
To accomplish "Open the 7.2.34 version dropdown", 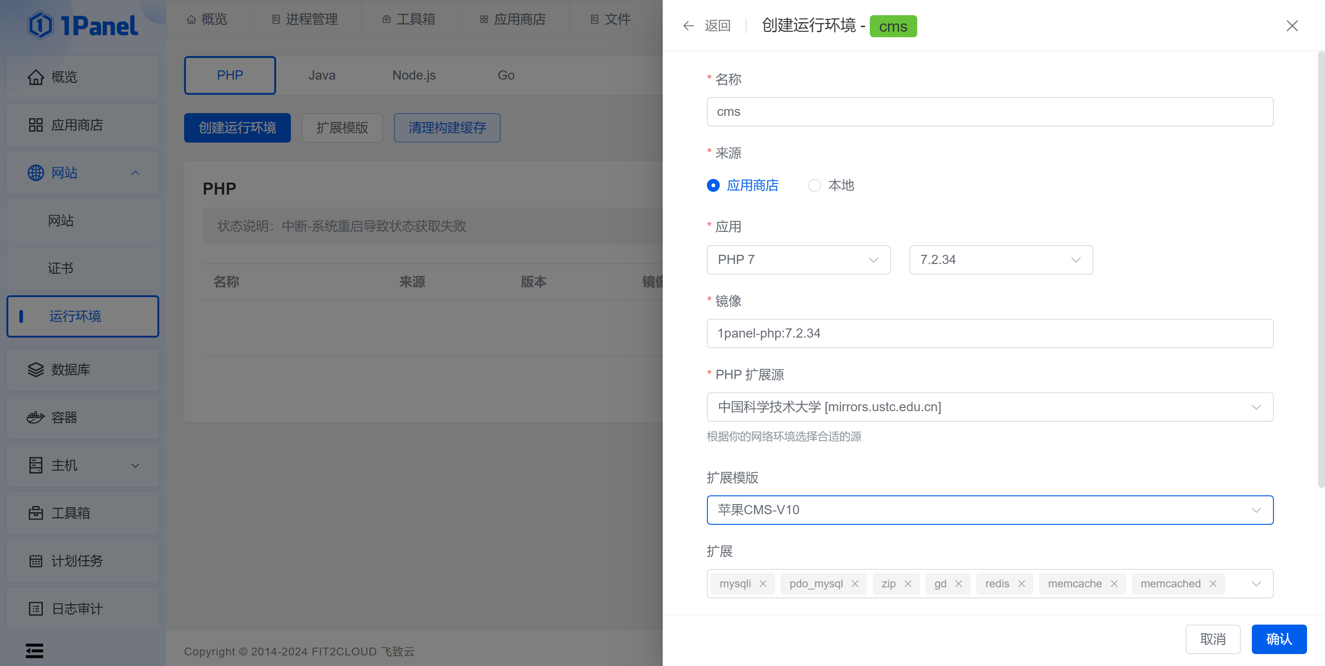I will [x=1001, y=260].
